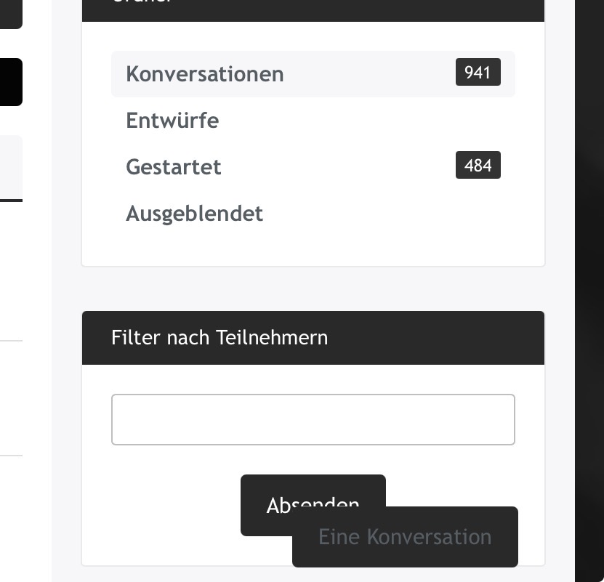Click the dark button in the top-left corner

[x=10, y=13]
